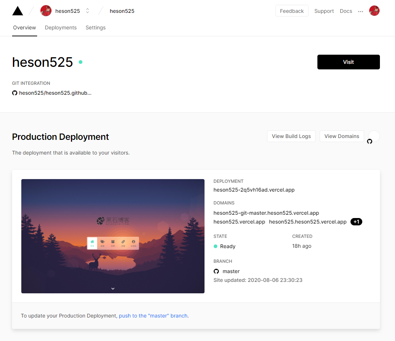Switch to the Deployments tab
This screenshot has width=395, height=341.
(61, 28)
